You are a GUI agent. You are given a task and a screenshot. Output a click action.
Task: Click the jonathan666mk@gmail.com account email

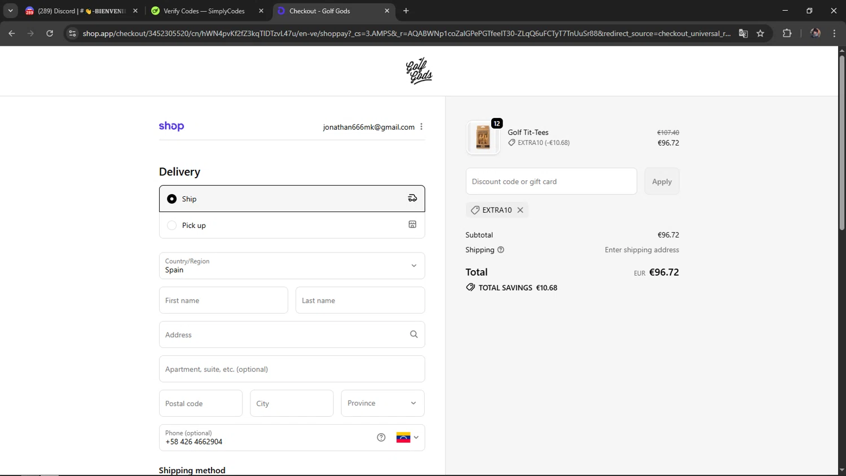pos(368,127)
